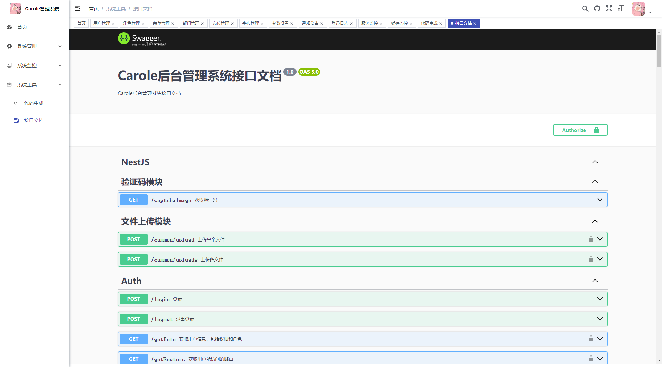The image size is (662, 367).
Task: Close the 用户管理 tab
Action: 113,24
